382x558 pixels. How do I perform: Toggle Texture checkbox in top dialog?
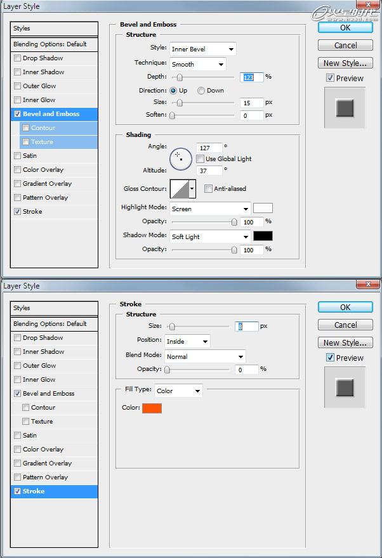click(25, 141)
